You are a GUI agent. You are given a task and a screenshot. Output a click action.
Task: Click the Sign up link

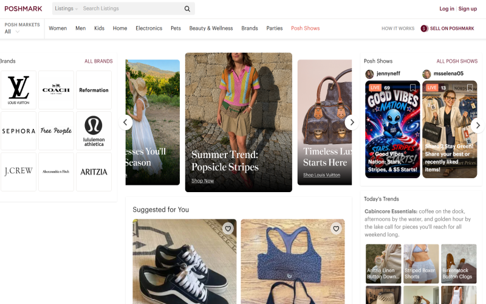coord(468,9)
